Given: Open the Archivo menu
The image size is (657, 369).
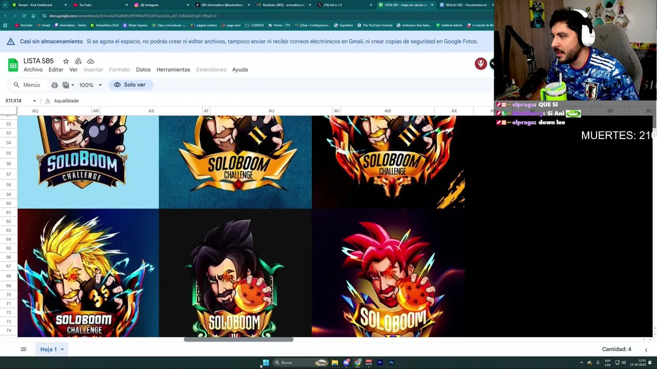Looking at the screenshot, I should point(33,70).
